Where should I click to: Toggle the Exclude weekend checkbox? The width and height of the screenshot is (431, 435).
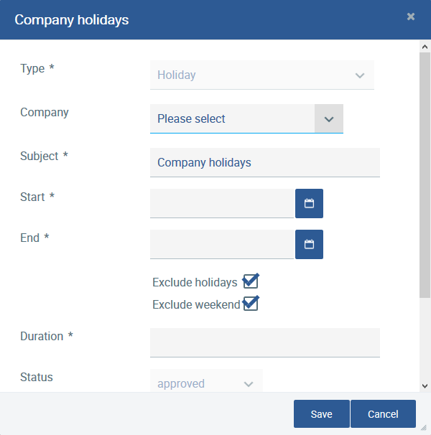pos(250,304)
